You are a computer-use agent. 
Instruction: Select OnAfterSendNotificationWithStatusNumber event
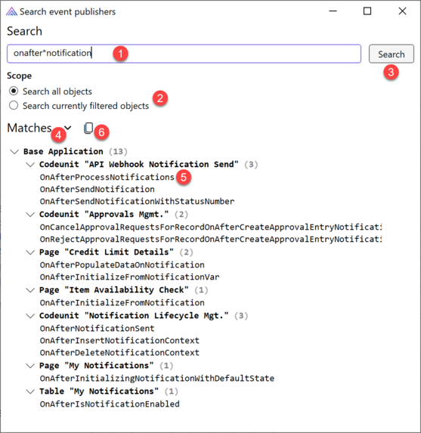click(137, 201)
